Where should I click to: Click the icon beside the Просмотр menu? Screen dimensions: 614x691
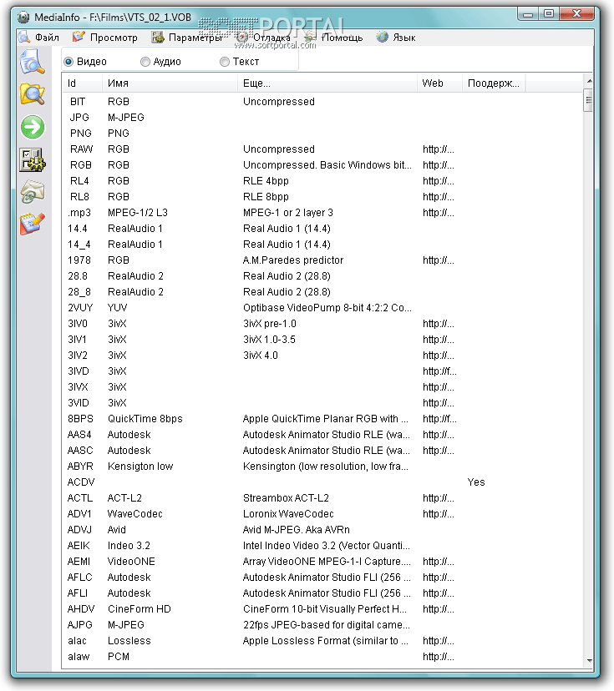click(x=78, y=37)
